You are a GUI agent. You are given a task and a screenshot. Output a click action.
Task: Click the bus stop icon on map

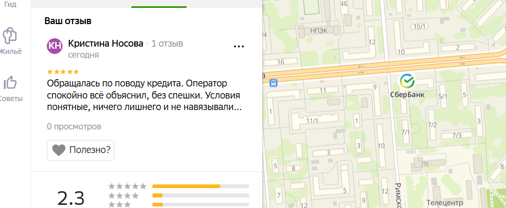[x=273, y=83]
